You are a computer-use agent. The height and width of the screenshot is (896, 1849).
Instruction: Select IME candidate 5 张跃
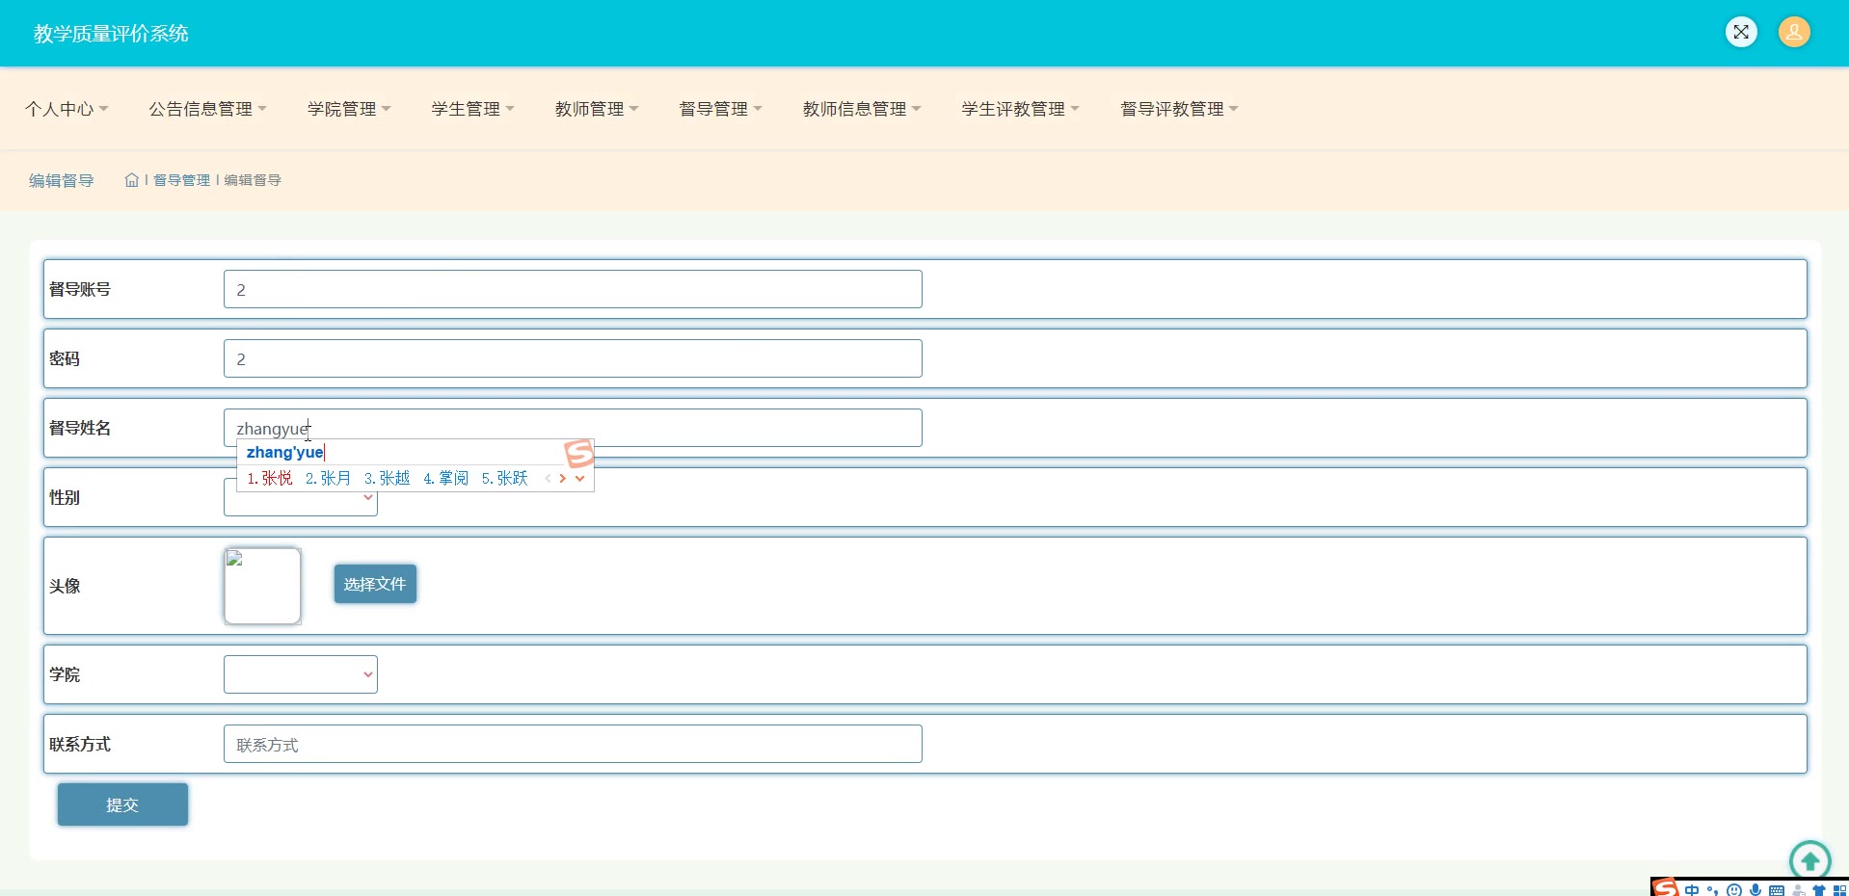click(504, 478)
